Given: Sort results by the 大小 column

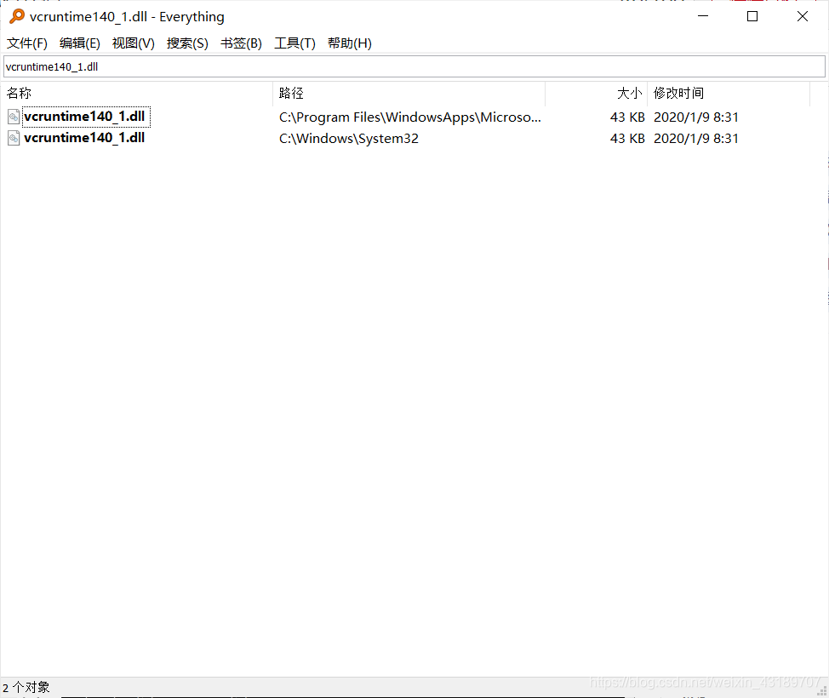Looking at the screenshot, I should pos(628,93).
